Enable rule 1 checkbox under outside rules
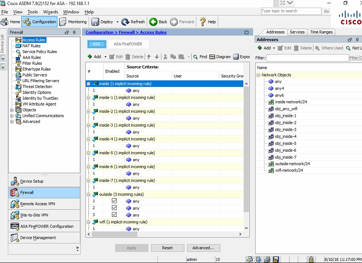 pyautogui.click(x=114, y=201)
